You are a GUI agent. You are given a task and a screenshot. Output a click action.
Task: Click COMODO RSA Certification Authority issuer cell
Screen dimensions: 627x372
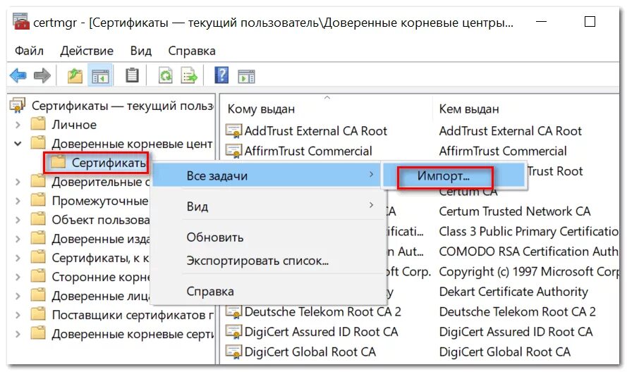[529, 252]
